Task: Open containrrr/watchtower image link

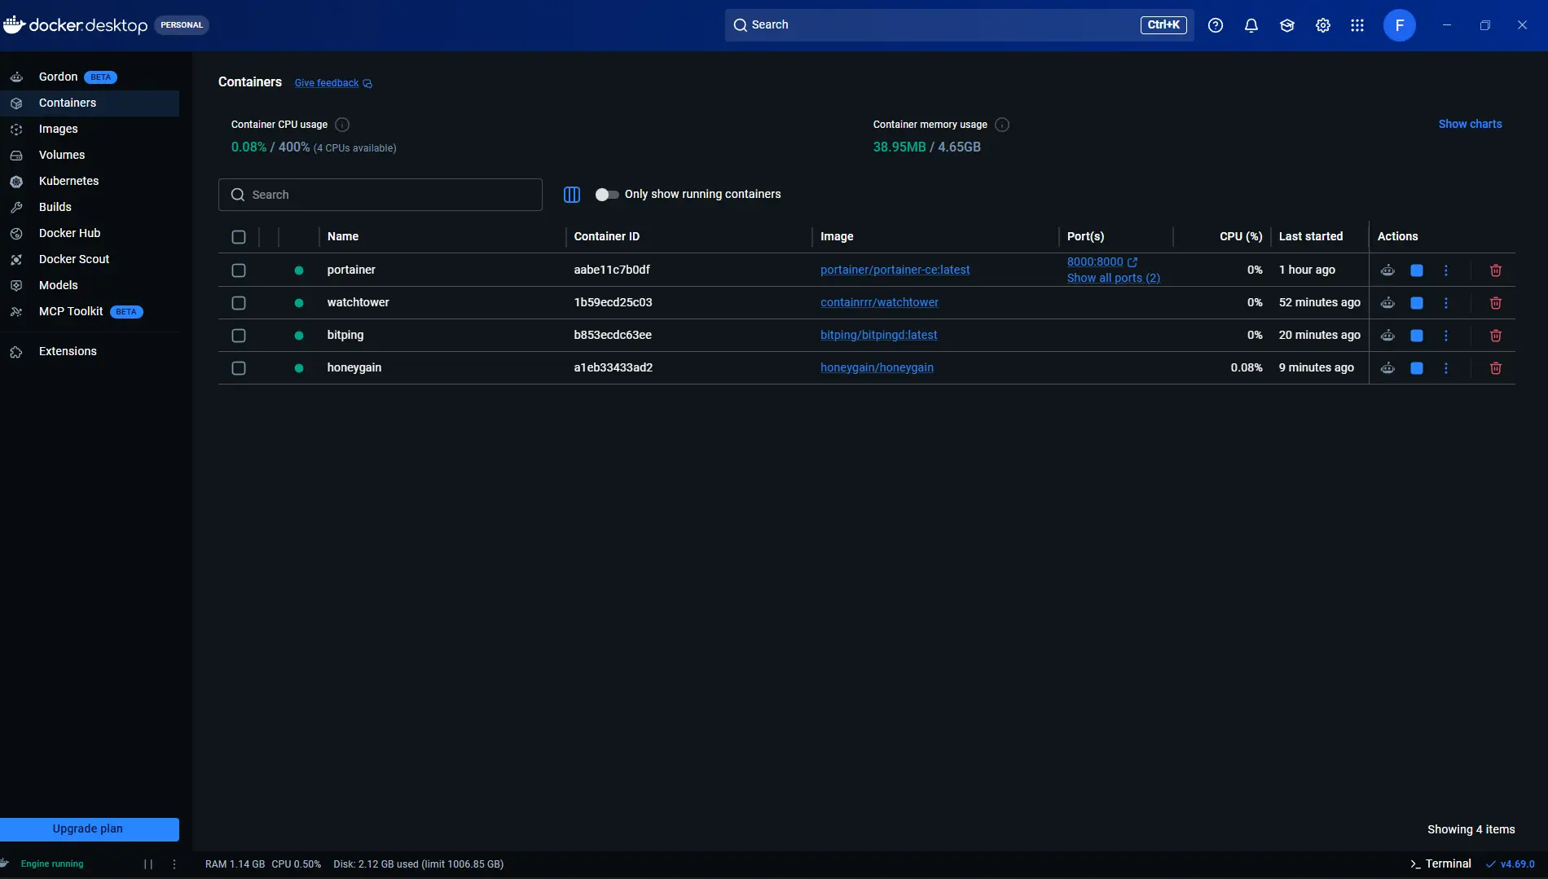Action: coord(879,302)
